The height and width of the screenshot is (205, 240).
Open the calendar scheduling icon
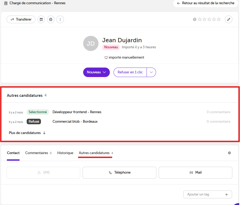tap(41, 20)
